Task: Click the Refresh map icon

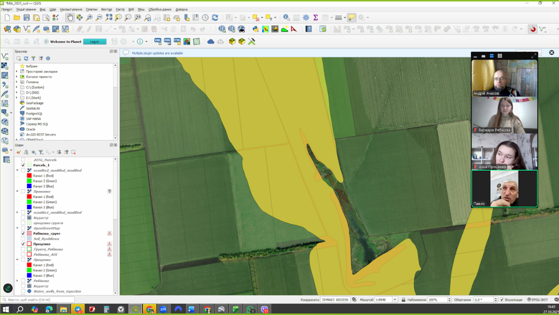Action: point(215,17)
